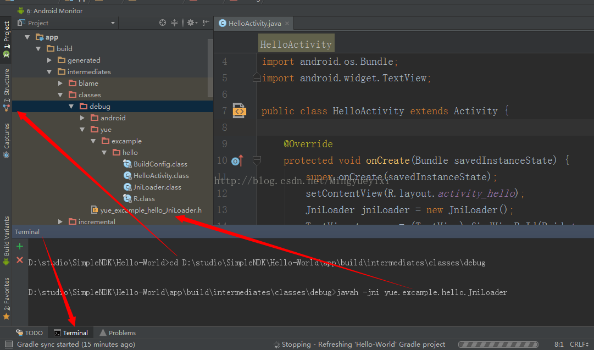Open the CRLF line separator selector
This screenshot has height=350, width=594.
[x=579, y=345]
